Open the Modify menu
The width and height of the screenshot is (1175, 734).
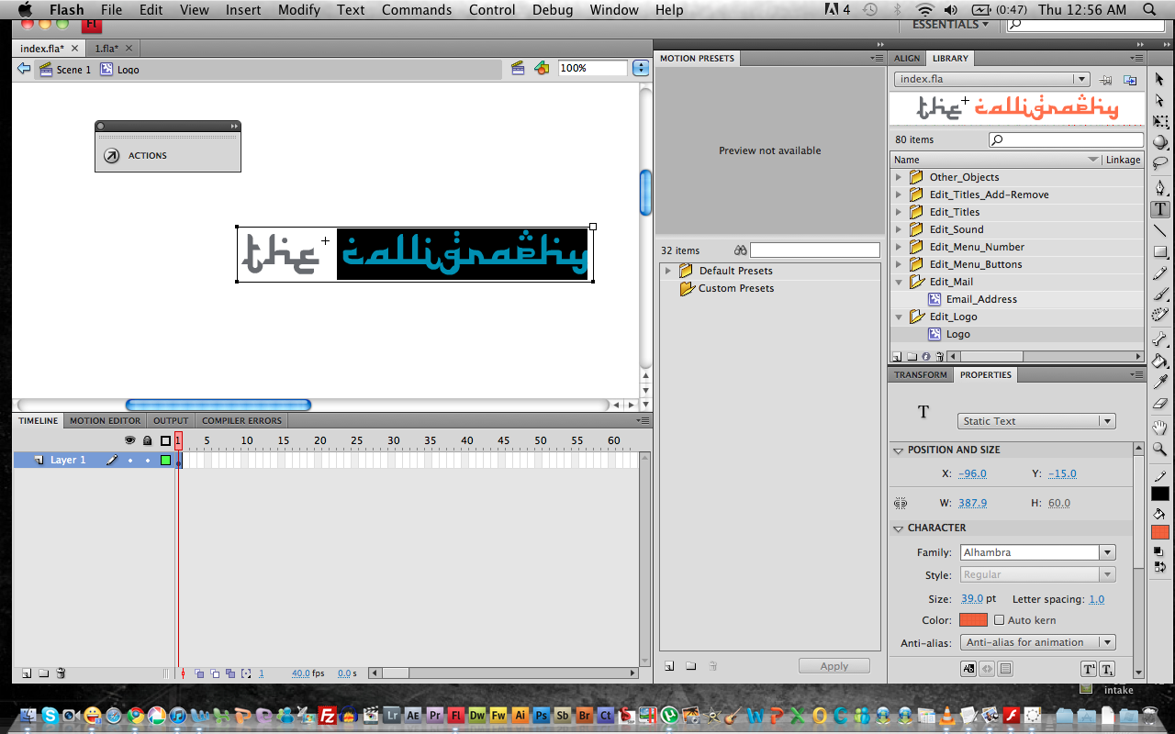pos(298,10)
